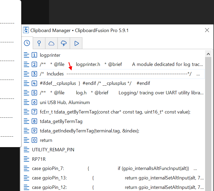Open the Online cloud items tab
This screenshot has height=191, width=214.
[x=51, y=43]
